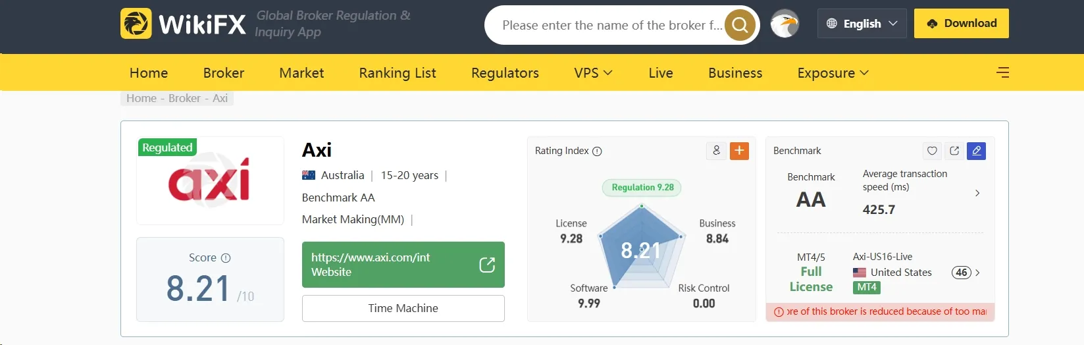Open the Live menu item

[660, 73]
